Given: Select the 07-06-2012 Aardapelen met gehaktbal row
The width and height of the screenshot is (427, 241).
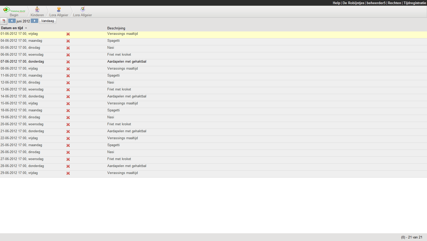Looking at the screenshot, I should tap(126, 62).
